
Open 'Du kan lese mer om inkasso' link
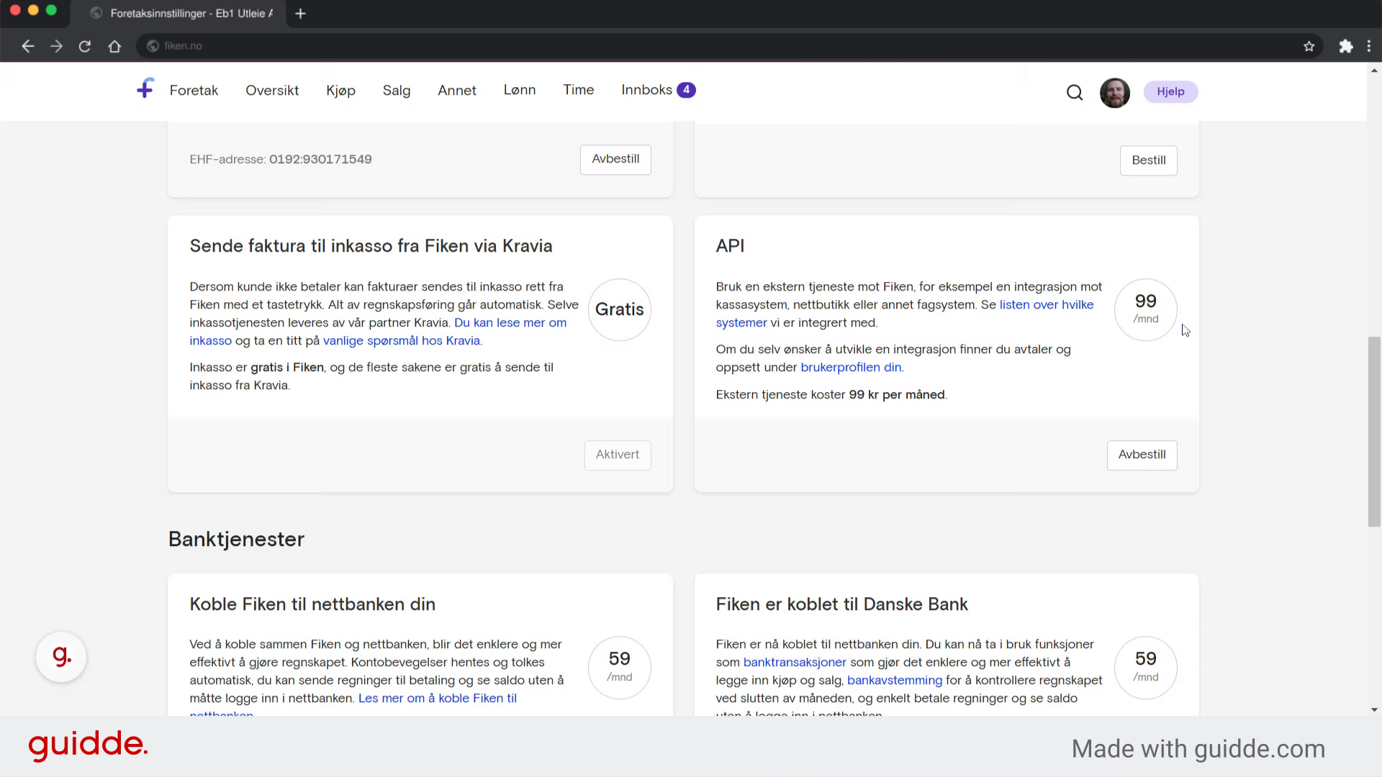coord(510,323)
